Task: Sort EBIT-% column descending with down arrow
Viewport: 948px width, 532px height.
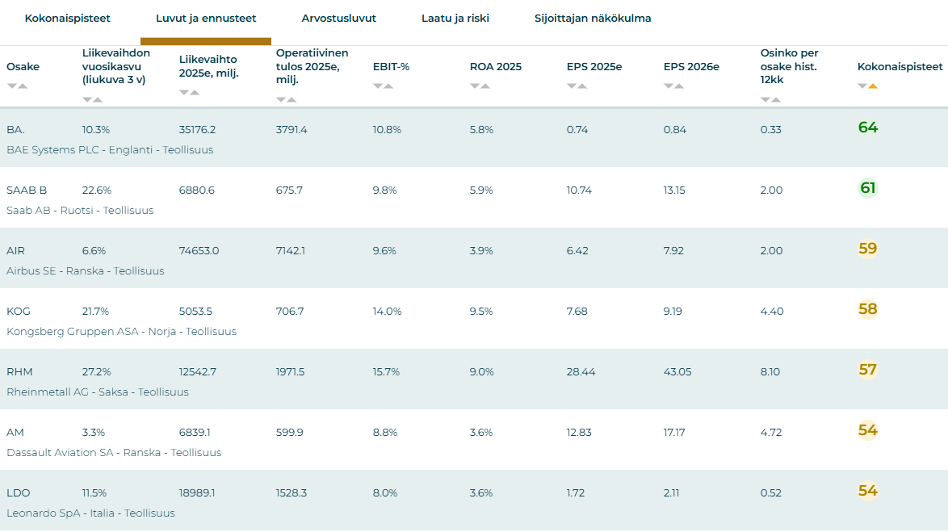Action: 377,86
